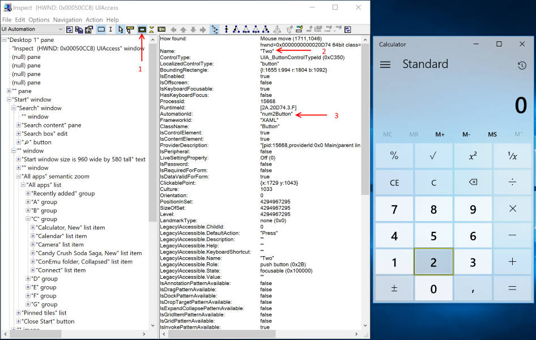
Task: Click the tree pane vertical scrollbar
Action: click(152, 170)
